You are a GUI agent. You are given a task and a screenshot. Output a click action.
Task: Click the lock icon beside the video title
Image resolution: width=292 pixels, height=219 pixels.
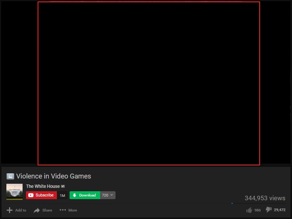click(x=10, y=176)
